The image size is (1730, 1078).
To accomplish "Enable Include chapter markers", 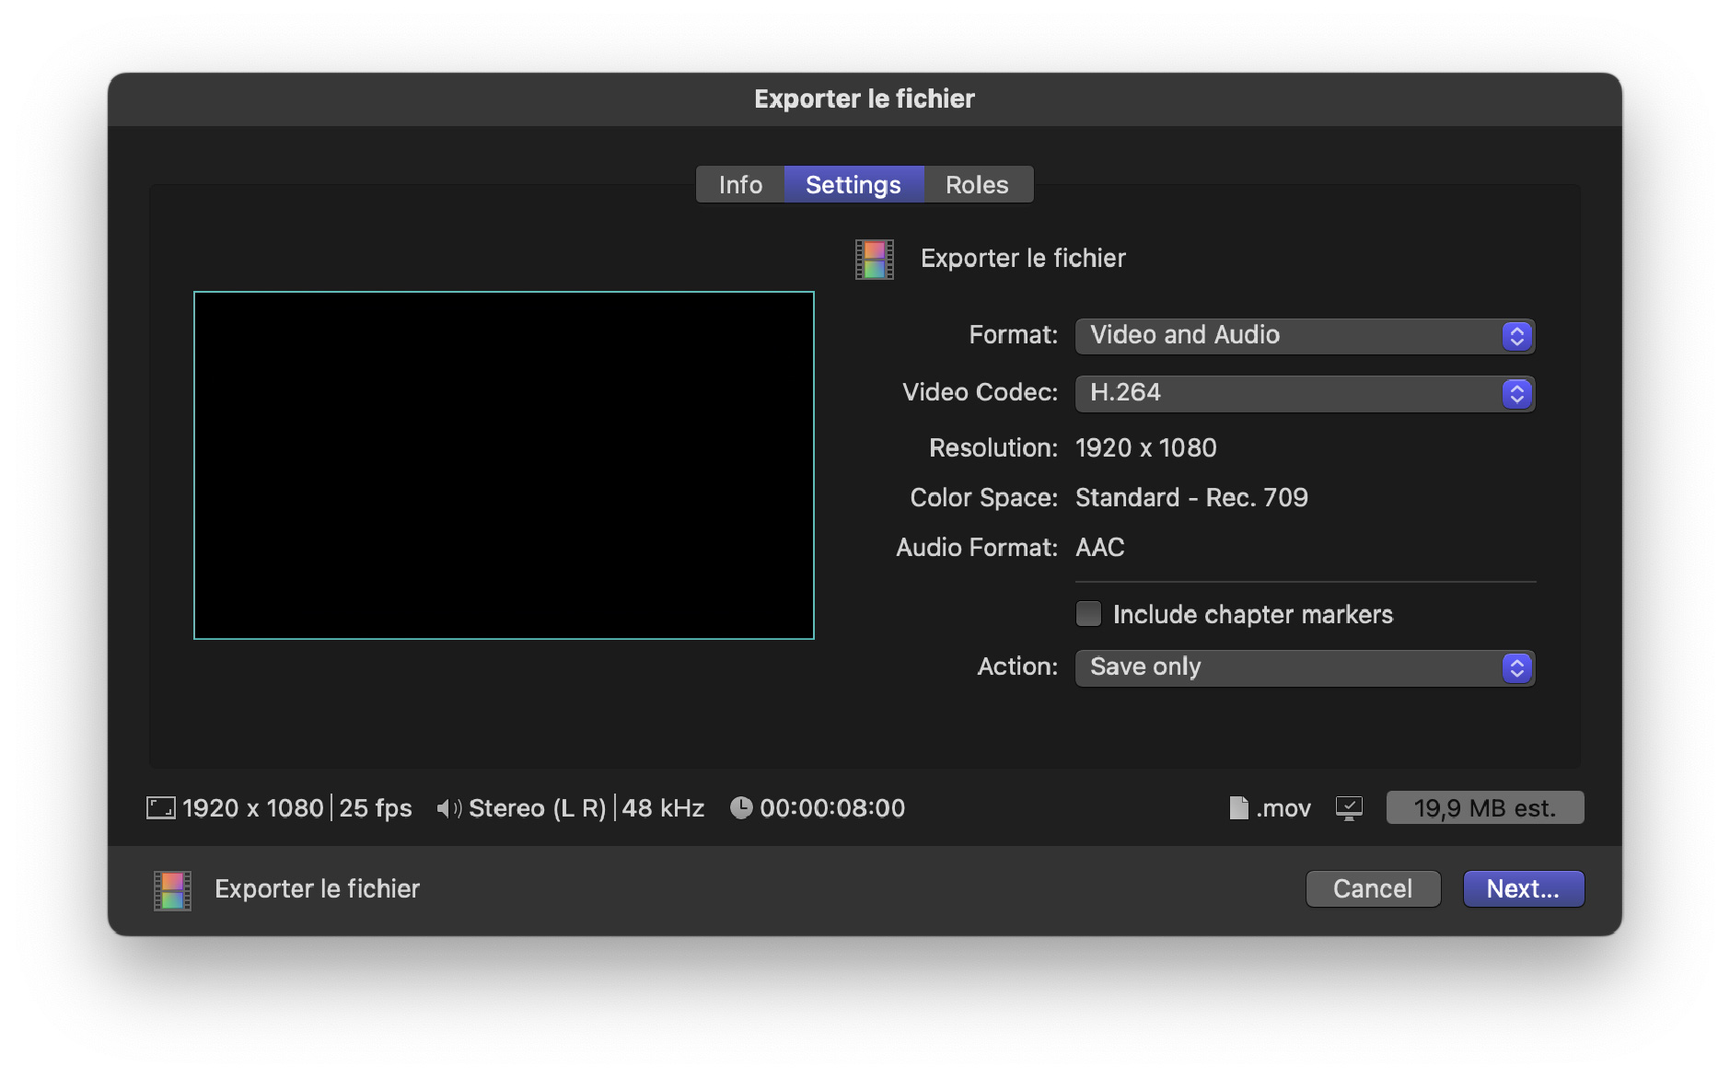I will [1088, 613].
